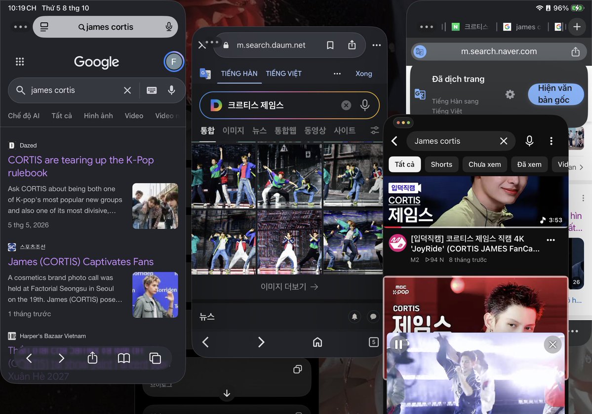Select the 'Hình ảnh' tab on Google
Screen dimensions: 592x414
point(98,116)
